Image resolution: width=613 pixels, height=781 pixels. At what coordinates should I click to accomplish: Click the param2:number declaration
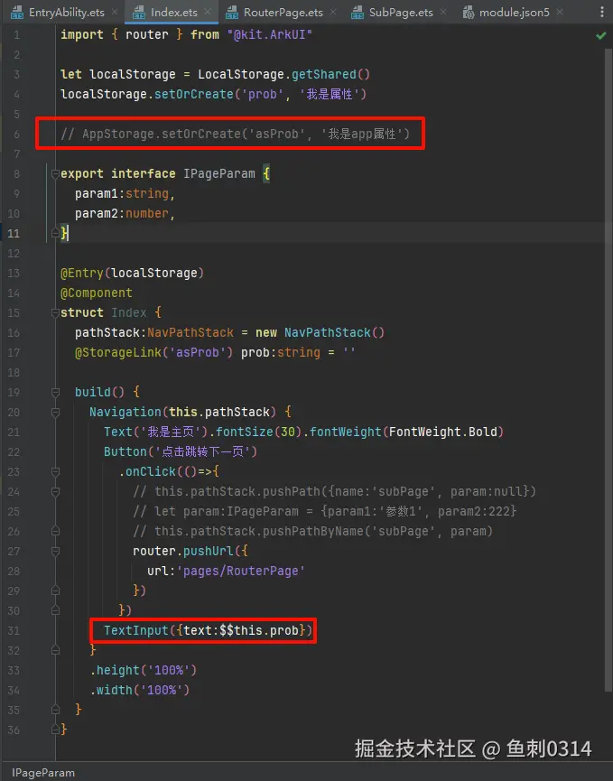[x=125, y=214]
